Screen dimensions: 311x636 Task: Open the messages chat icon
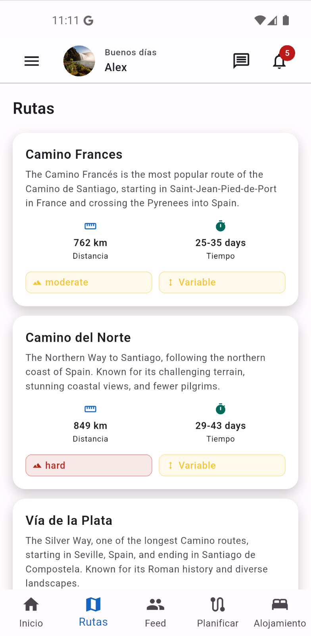[x=241, y=61]
